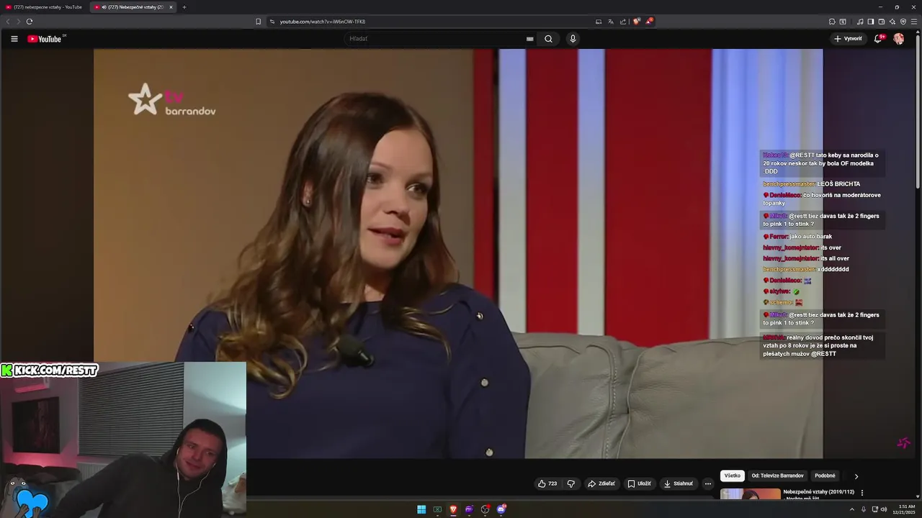
Task: Click the video player frame
Action: point(458,253)
